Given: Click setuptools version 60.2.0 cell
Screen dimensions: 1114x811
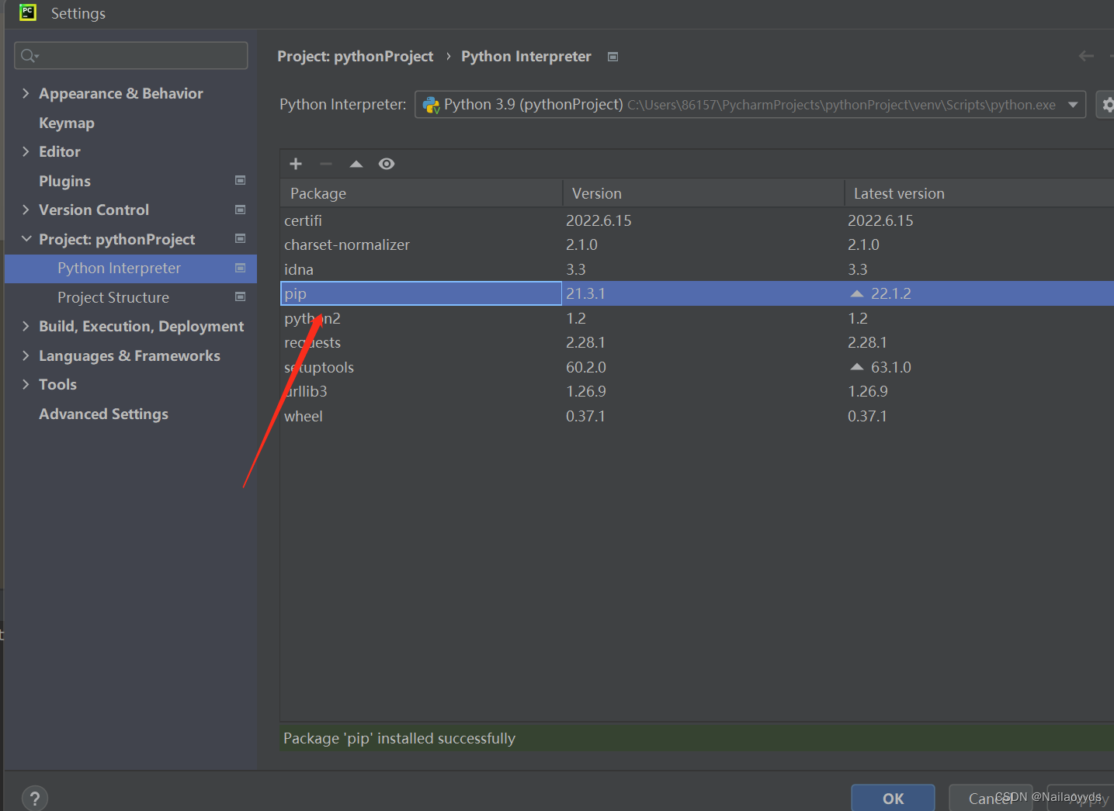Looking at the screenshot, I should [x=586, y=367].
